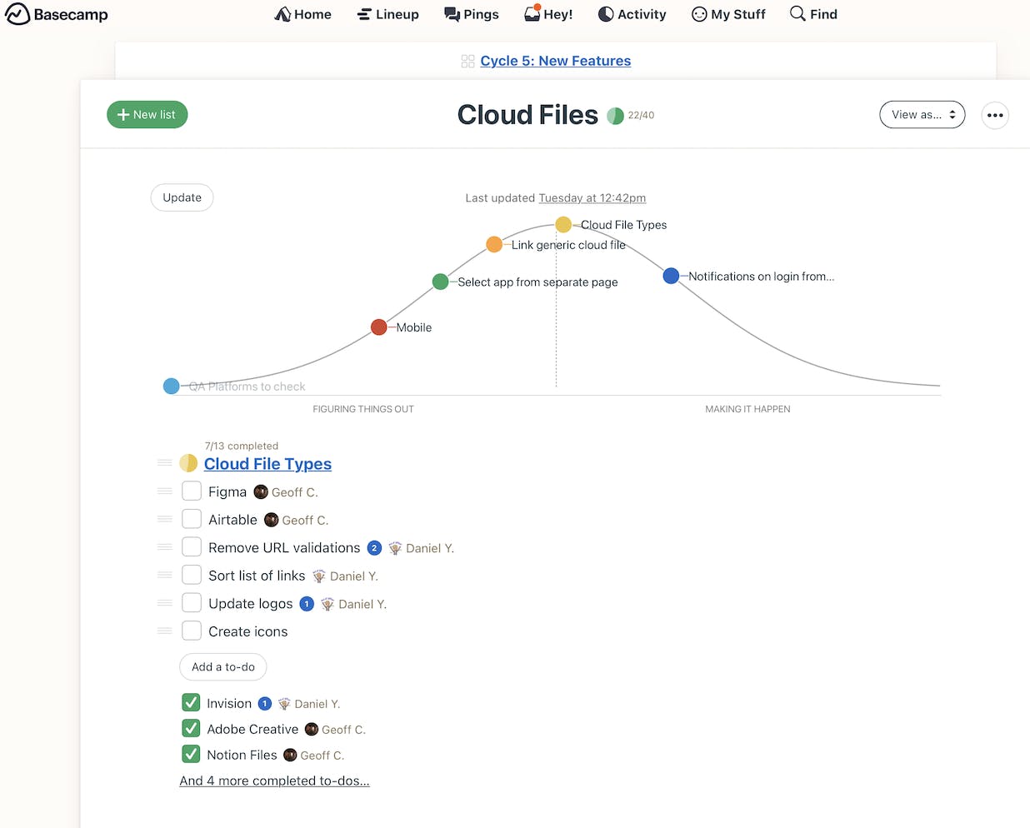Open the three-dot options menu
The width and height of the screenshot is (1030, 828).
pos(995,115)
